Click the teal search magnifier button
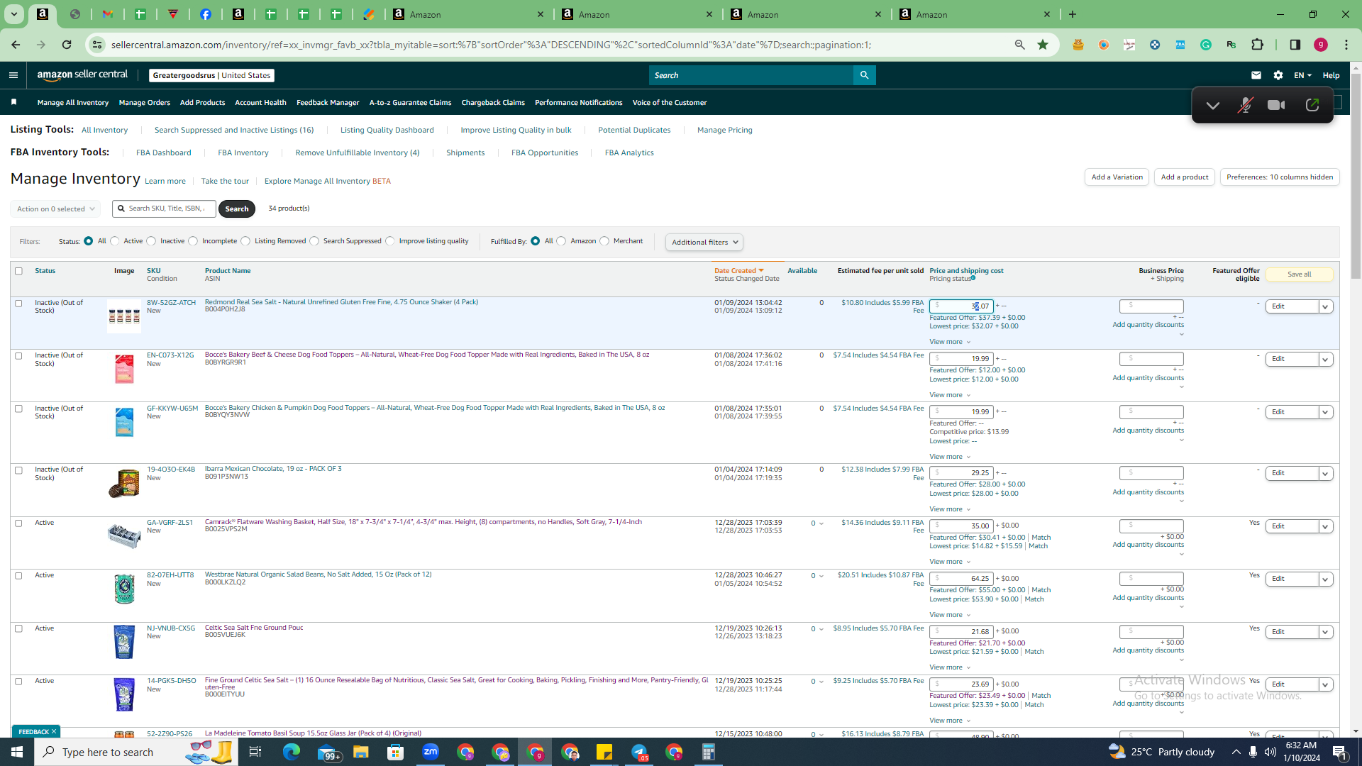The image size is (1362, 766). pyautogui.click(x=864, y=75)
